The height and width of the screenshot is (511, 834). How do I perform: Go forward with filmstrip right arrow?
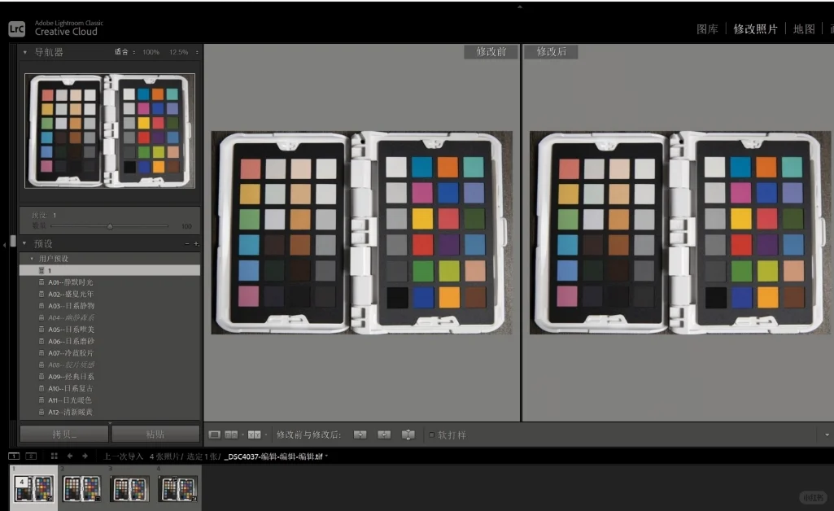pyautogui.click(x=85, y=456)
